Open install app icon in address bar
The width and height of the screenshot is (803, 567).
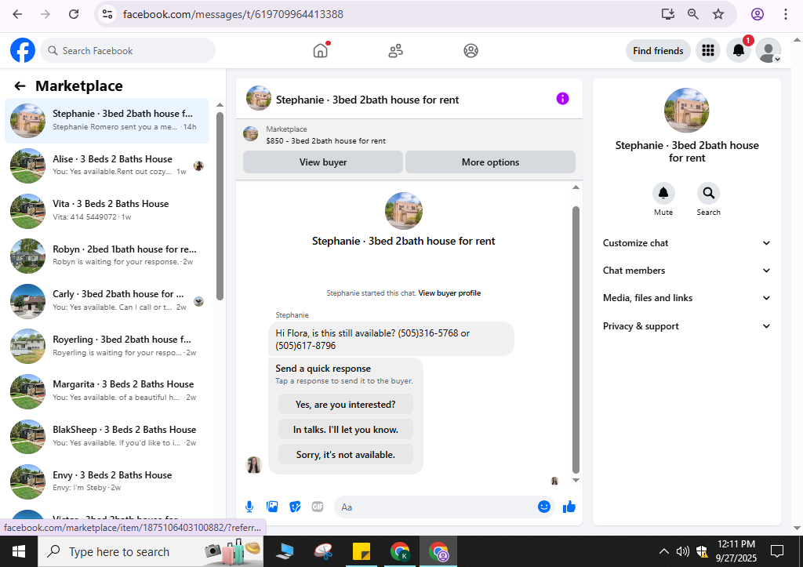668,14
